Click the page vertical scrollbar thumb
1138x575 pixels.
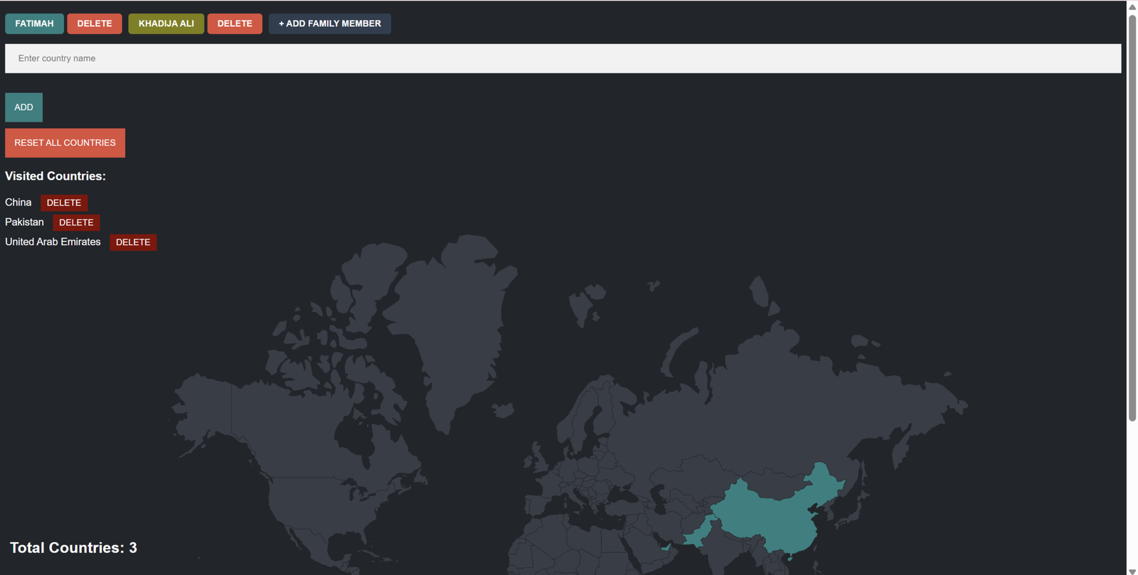(1132, 217)
